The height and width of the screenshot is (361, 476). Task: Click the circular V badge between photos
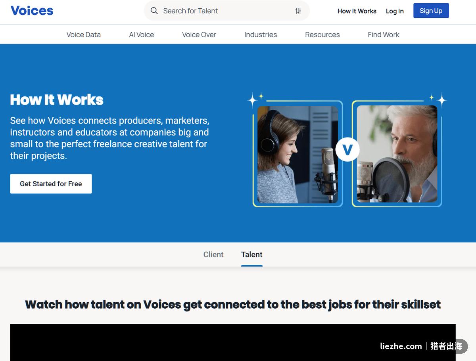click(347, 150)
